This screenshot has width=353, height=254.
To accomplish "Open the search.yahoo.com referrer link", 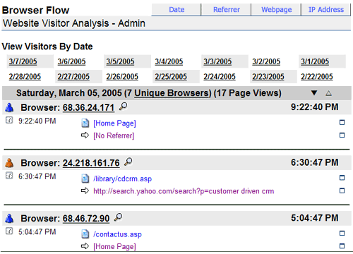I will point(184,191).
